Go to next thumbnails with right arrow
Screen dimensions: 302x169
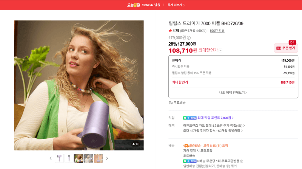click(107, 158)
